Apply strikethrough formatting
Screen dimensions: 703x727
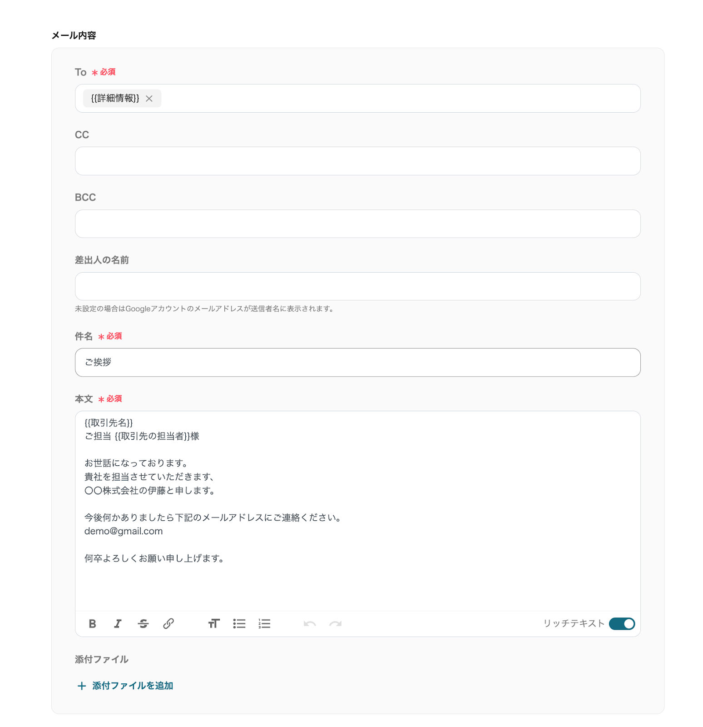click(143, 624)
